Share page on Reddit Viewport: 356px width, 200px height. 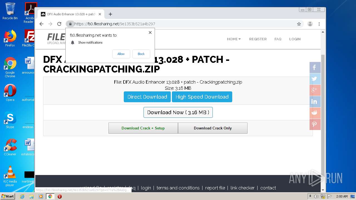tap(315, 113)
